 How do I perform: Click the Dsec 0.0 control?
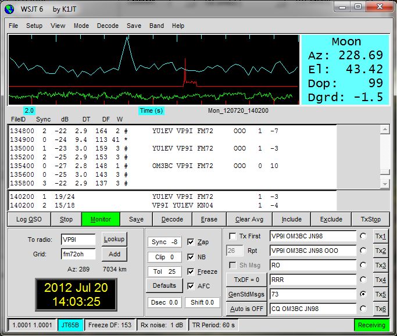(x=164, y=302)
